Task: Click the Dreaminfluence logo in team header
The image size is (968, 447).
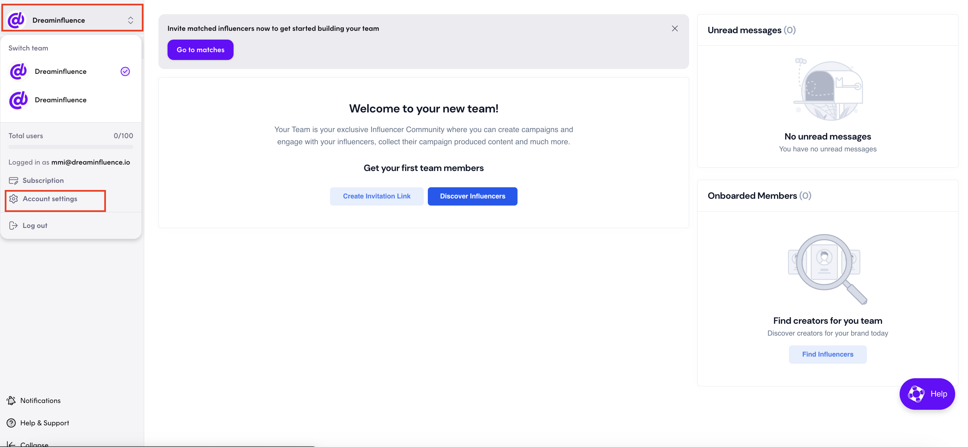Action: pyautogui.click(x=16, y=20)
